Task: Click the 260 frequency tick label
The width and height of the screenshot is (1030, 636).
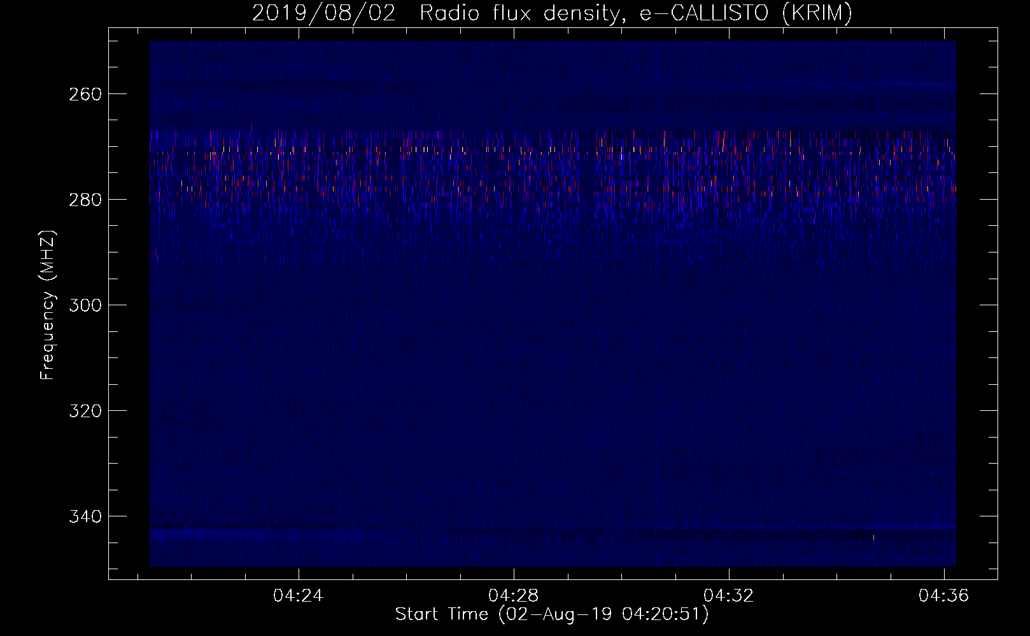Action: [x=85, y=94]
